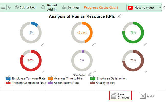Click the Absenteeism Rate purple swatch
The image size is (166, 103).
50,83
